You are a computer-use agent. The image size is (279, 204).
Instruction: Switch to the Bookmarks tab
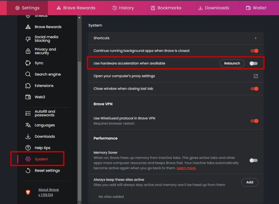click(x=166, y=8)
